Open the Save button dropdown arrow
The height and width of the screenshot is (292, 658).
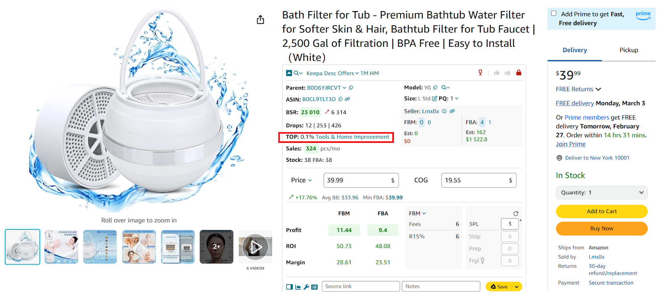coord(517,287)
